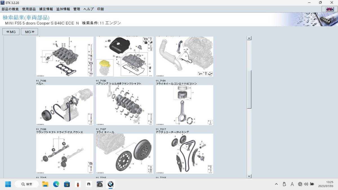Click the MINI logo icon in menu bar
This screenshot has height=190, width=338.
pyautogui.click(x=330, y=9)
